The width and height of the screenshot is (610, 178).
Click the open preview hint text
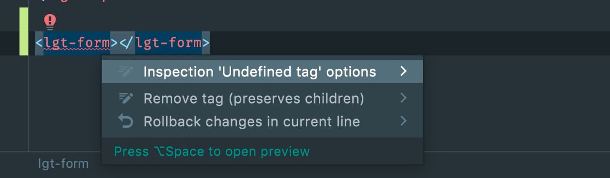click(x=212, y=151)
